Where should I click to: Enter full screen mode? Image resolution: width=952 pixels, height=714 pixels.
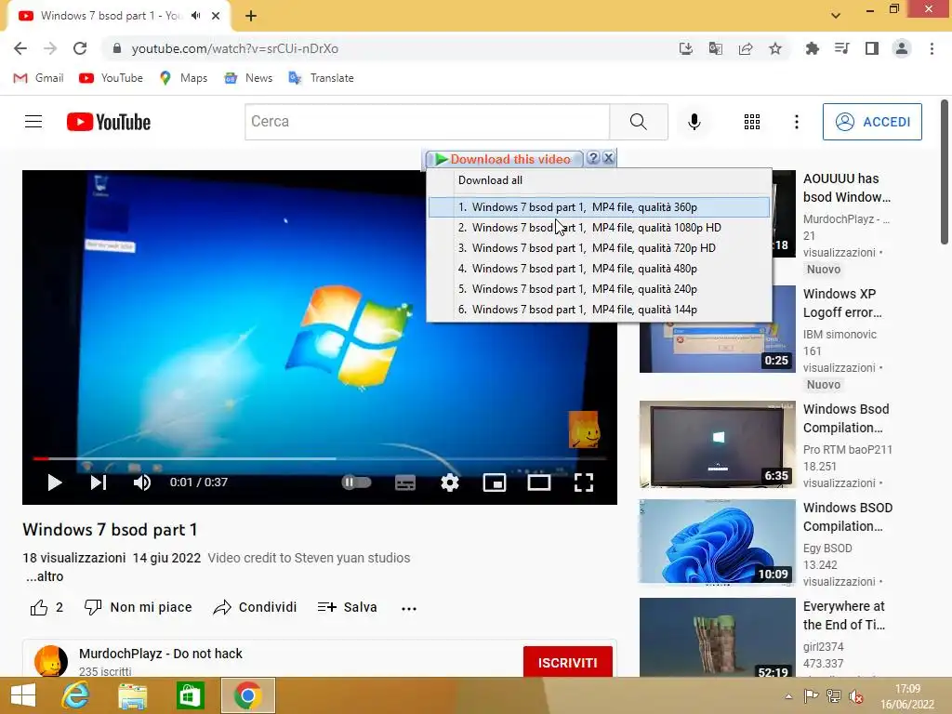click(584, 483)
